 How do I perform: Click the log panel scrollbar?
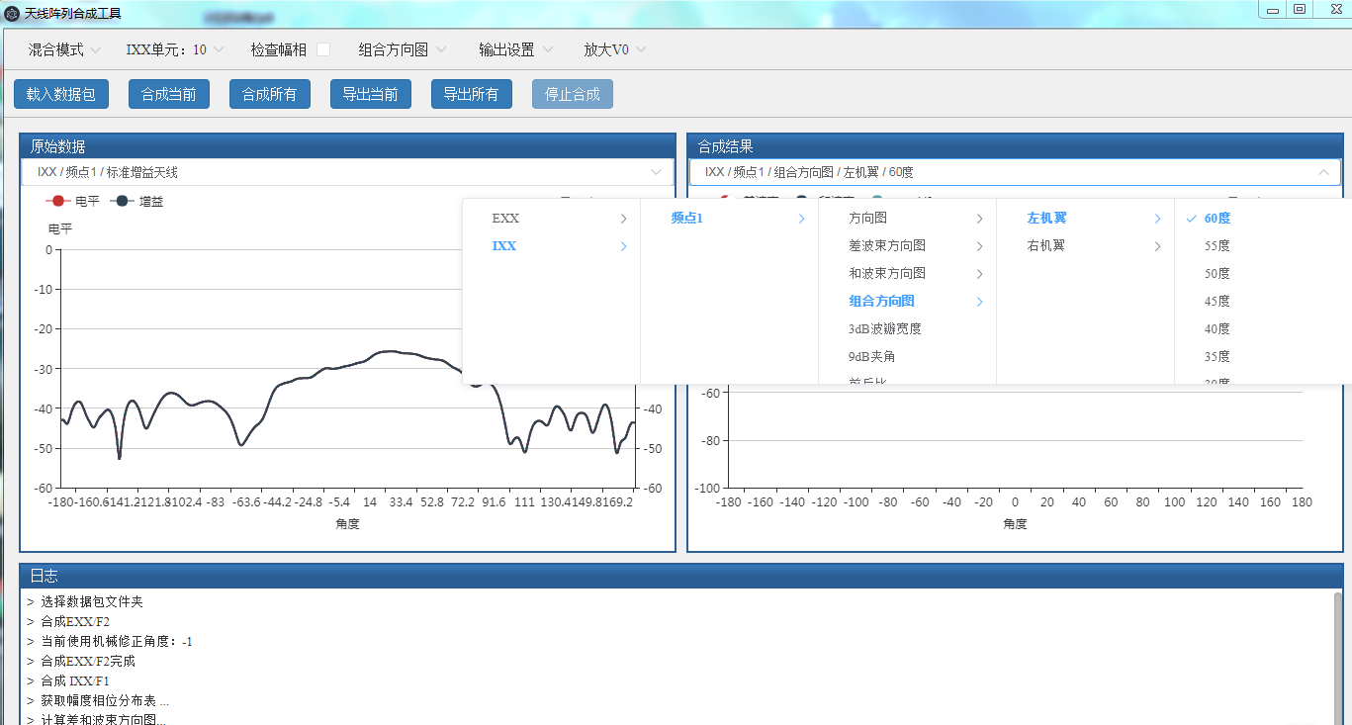(x=1338, y=658)
